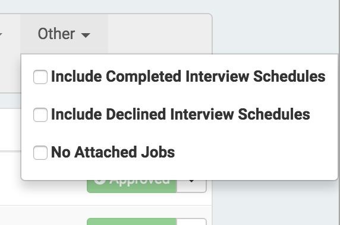This screenshot has height=225, width=340.
Task: Click empty filter bar area beside Other
Action: click(160, 34)
